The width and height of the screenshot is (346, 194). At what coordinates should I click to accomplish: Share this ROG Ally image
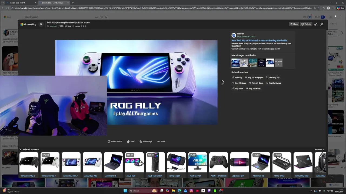point(294,24)
